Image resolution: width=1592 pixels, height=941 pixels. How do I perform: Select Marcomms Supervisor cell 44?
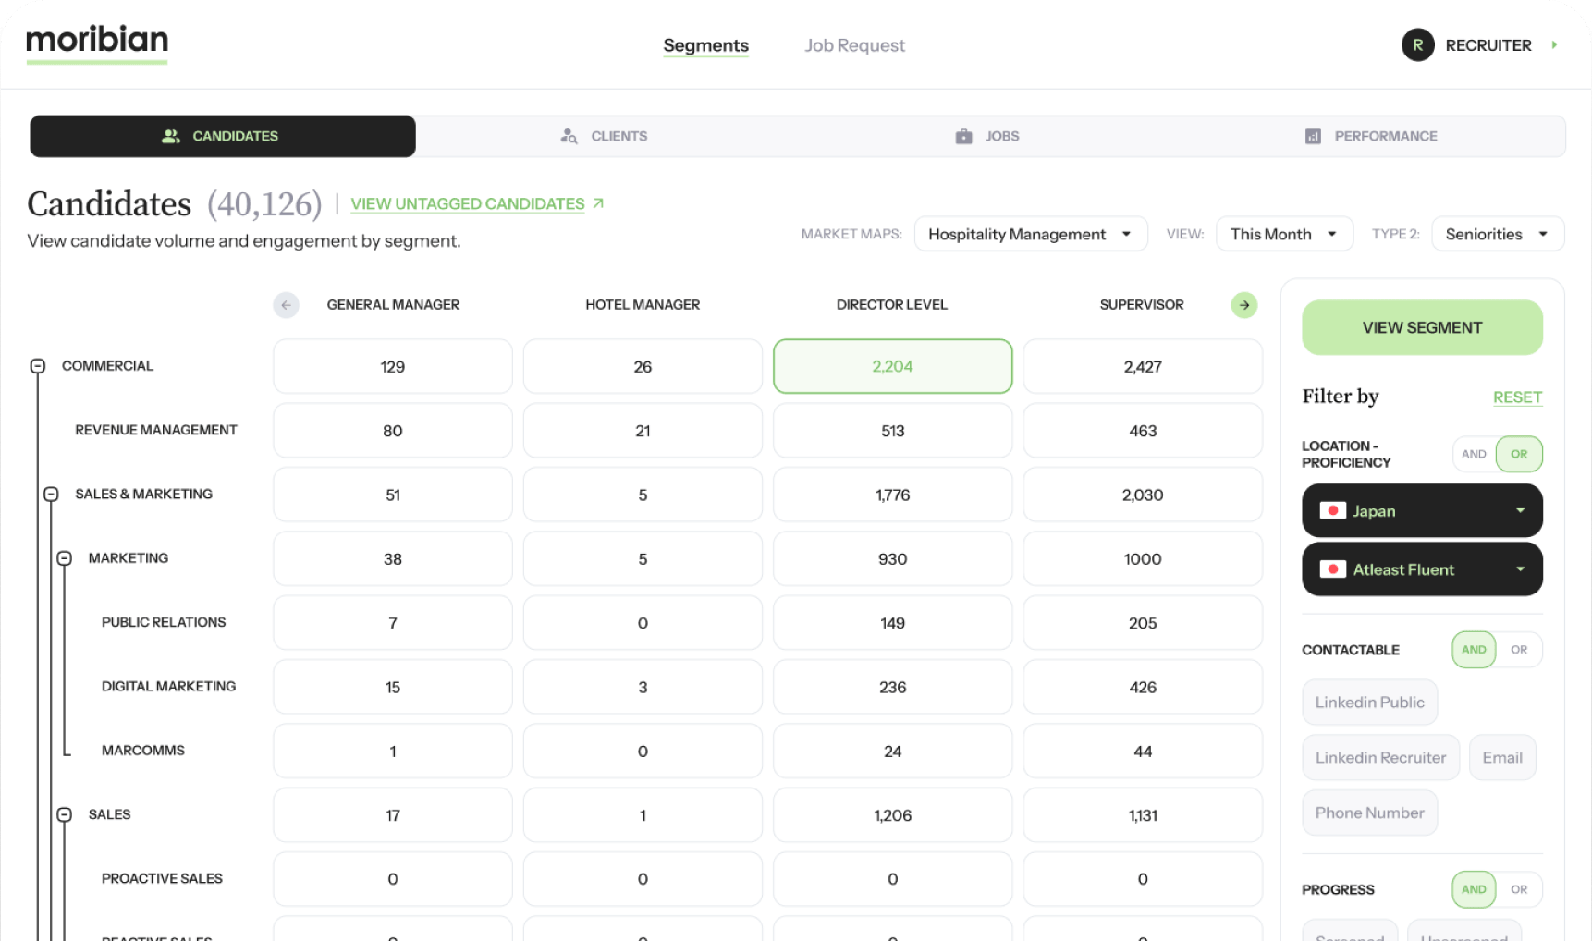[1143, 751]
